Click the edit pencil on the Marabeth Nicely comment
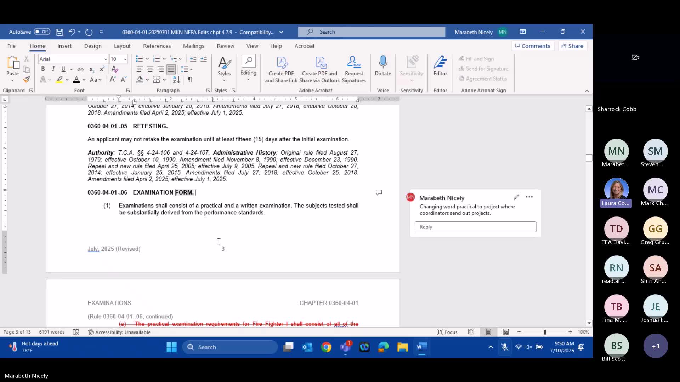The image size is (680, 382). 516,197
